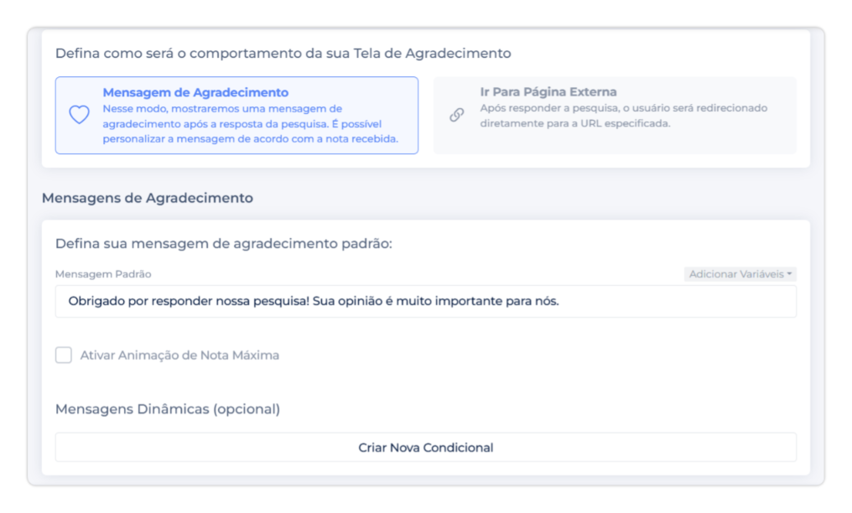Click the "Mensagens de Agradecimento" section heading
Image resolution: width=852 pixels, height=513 pixels.
[148, 199]
